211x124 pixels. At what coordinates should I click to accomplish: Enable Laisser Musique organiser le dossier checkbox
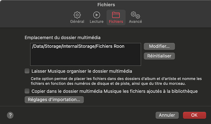click(27, 71)
